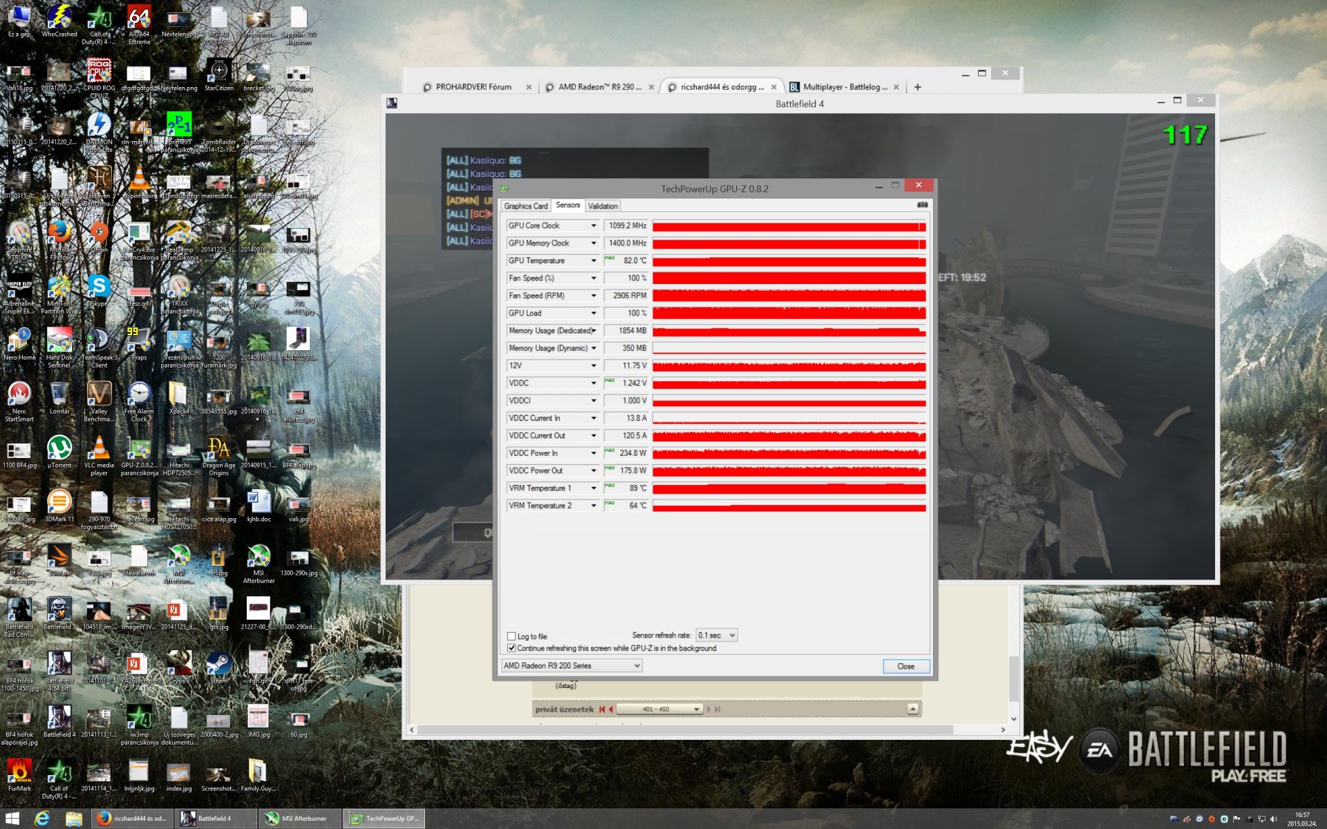Open Battlefield 3 desktop icon
The width and height of the screenshot is (1327, 829).
click(59, 613)
